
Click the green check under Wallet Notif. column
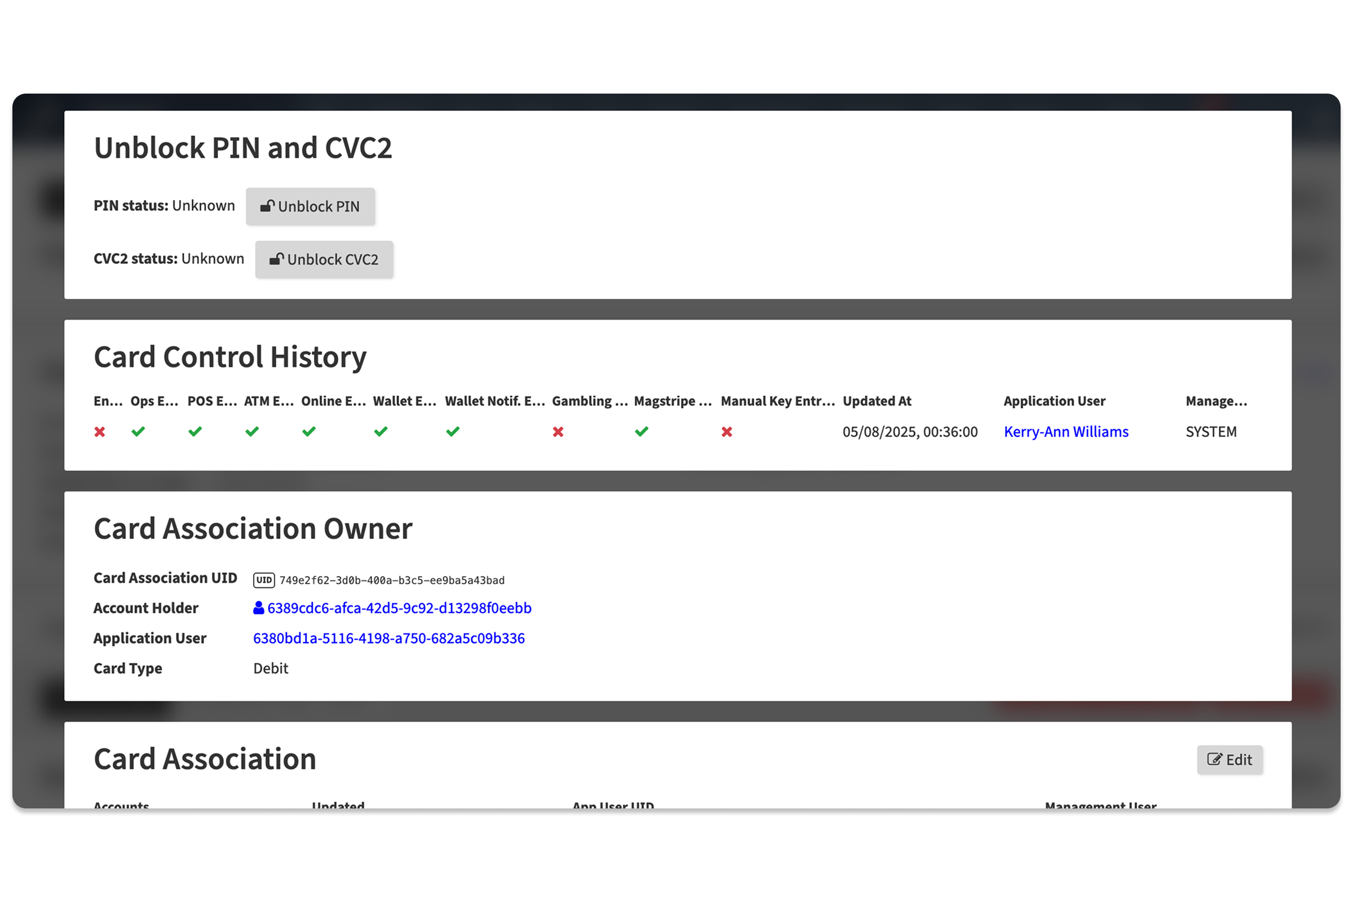click(x=453, y=431)
